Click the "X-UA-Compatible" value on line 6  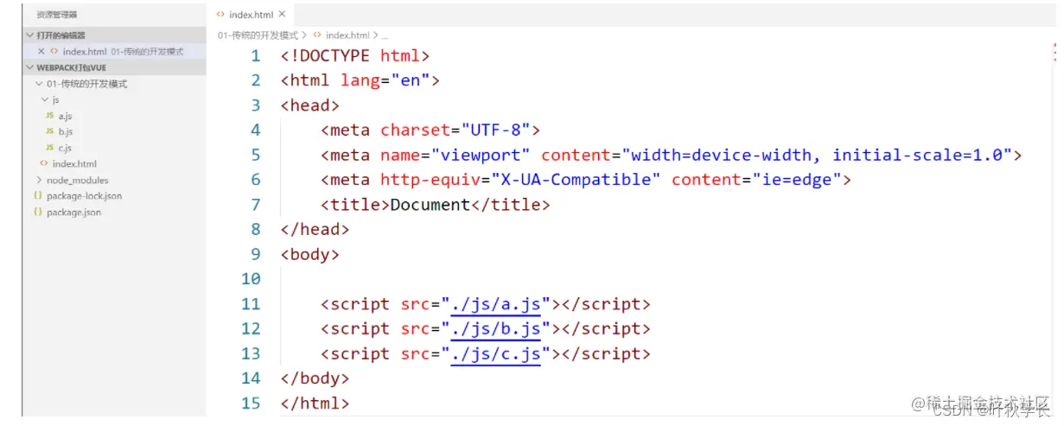[x=576, y=180]
